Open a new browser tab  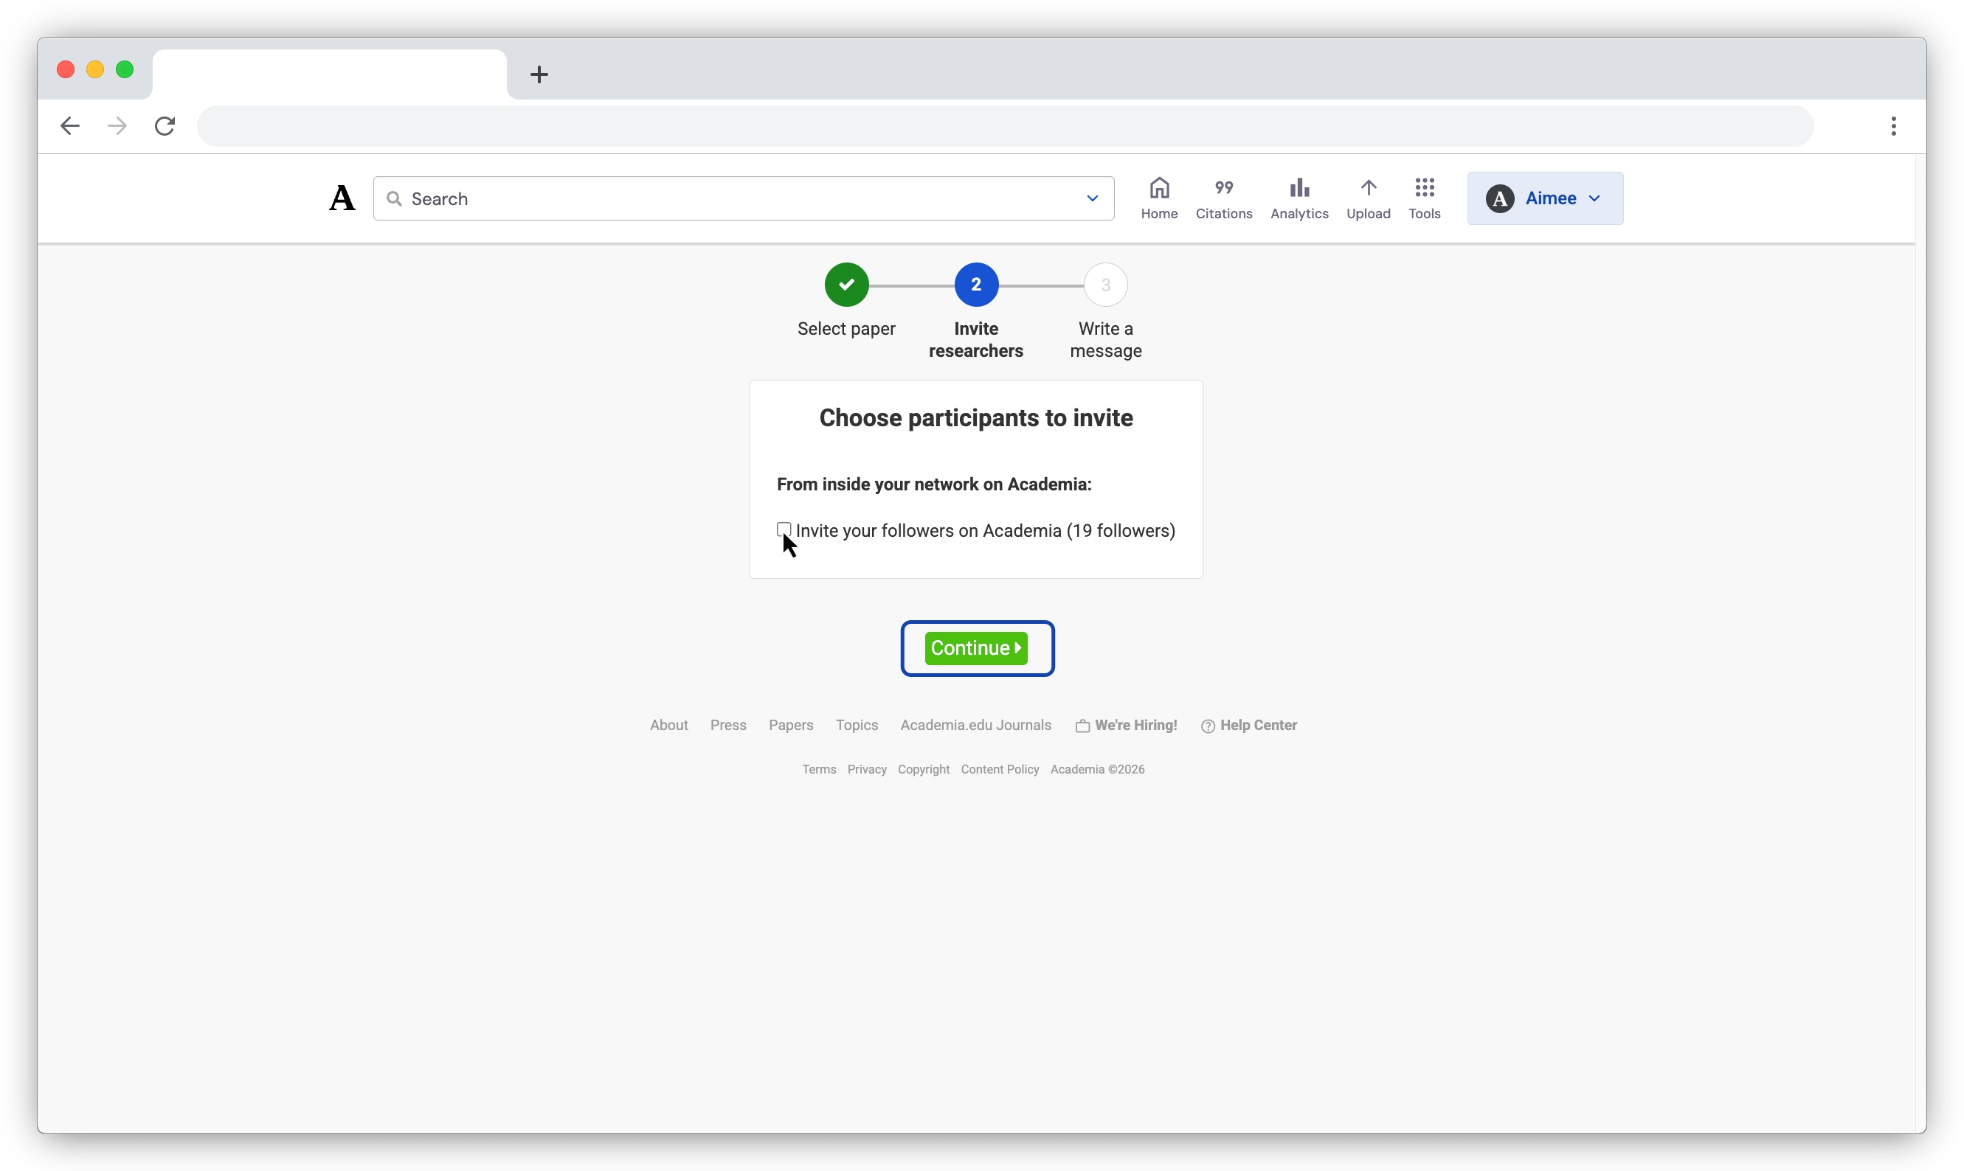[x=539, y=74]
